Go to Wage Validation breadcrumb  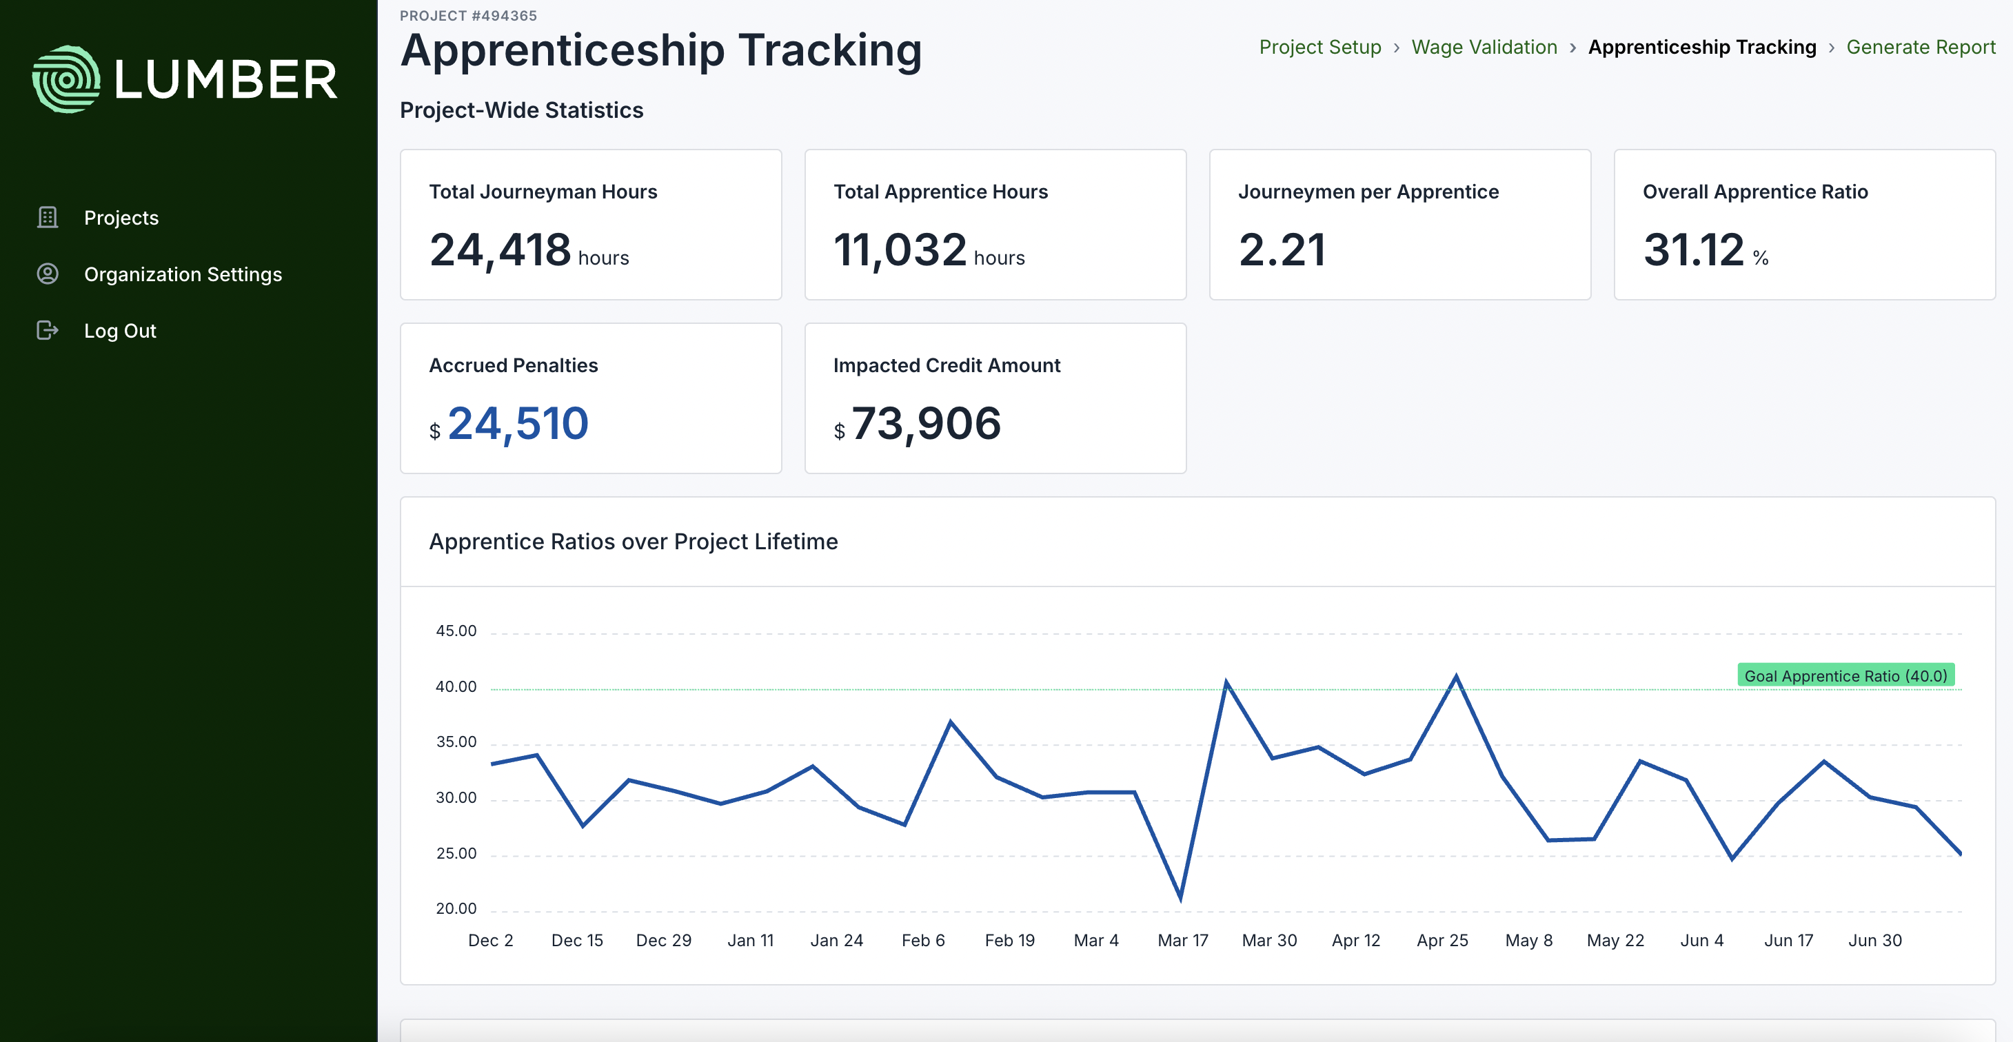coord(1484,47)
